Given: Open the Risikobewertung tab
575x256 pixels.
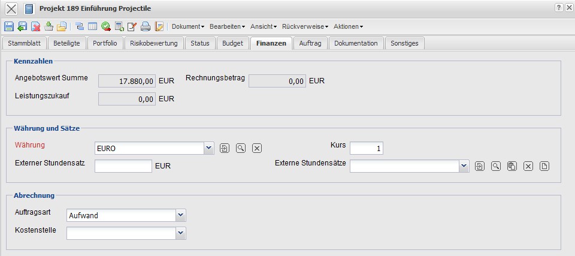Looking at the screenshot, I should point(154,43).
